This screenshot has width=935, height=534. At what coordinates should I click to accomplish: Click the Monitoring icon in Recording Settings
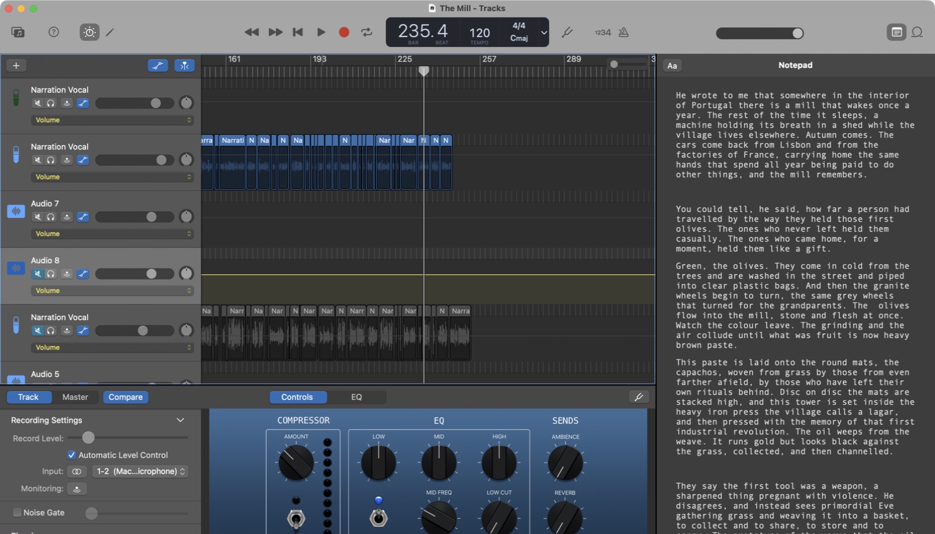click(77, 489)
